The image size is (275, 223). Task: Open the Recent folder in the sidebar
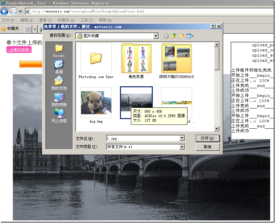coord(59,50)
